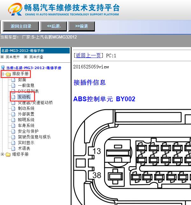Open the 安全与保护 tree item
This screenshot has width=191, height=205.
point(28,131)
